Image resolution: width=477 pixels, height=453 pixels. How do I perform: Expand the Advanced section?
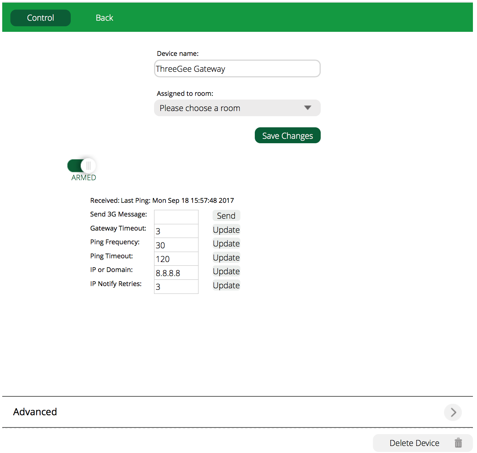35,412
